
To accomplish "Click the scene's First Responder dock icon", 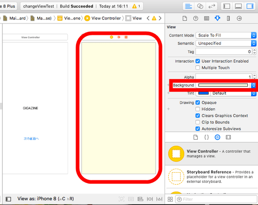I will point(119,37).
